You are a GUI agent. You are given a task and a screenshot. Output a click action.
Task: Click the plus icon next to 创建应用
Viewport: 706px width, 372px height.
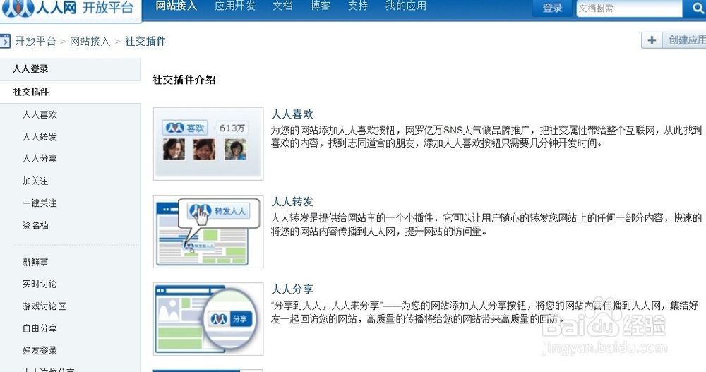(x=652, y=40)
